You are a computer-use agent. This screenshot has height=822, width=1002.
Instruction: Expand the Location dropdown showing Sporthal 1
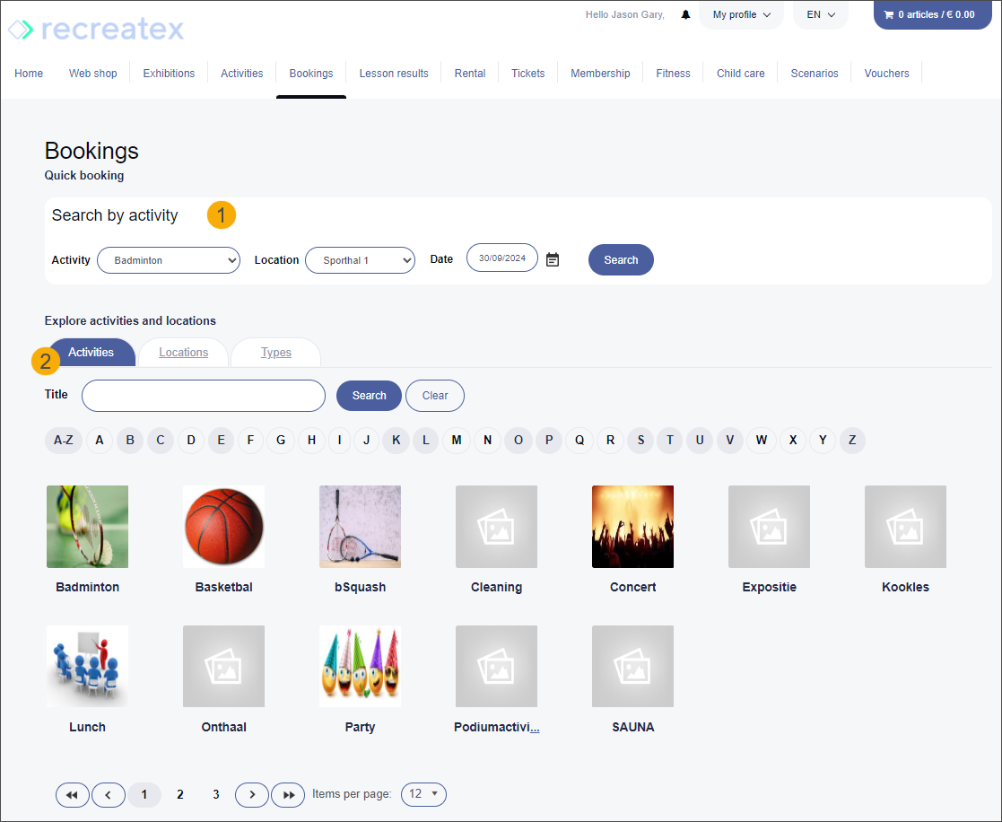click(x=360, y=260)
